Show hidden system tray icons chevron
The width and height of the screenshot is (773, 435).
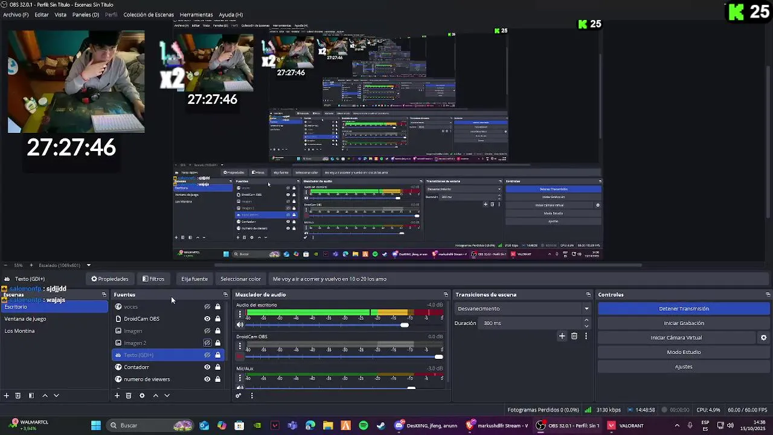pos(676,425)
